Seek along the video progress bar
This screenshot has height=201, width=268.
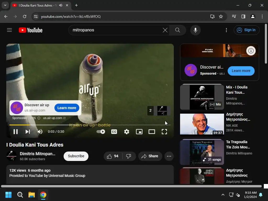click(90, 125)
